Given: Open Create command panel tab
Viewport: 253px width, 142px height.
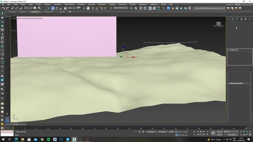Looking at the screenshot, I should (228, 19).
